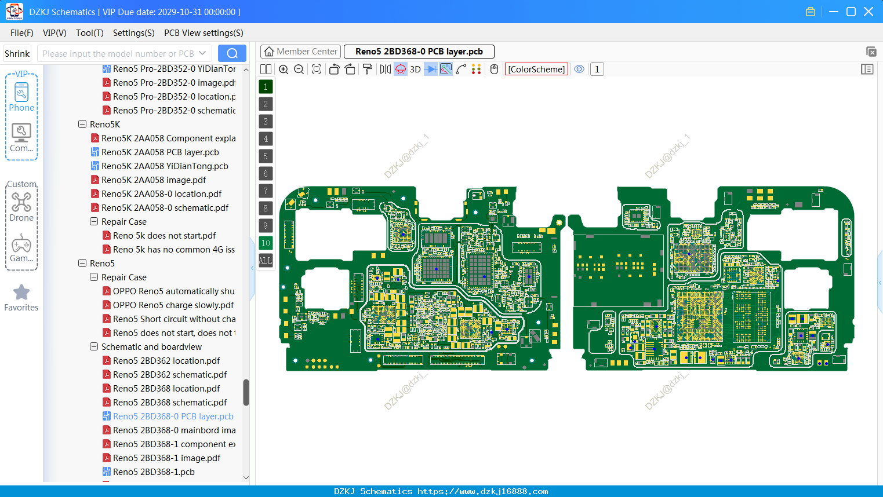The height and width of the screenshot is (497, 883).
Task: Select the Game category icon
Action: (21, 248)
